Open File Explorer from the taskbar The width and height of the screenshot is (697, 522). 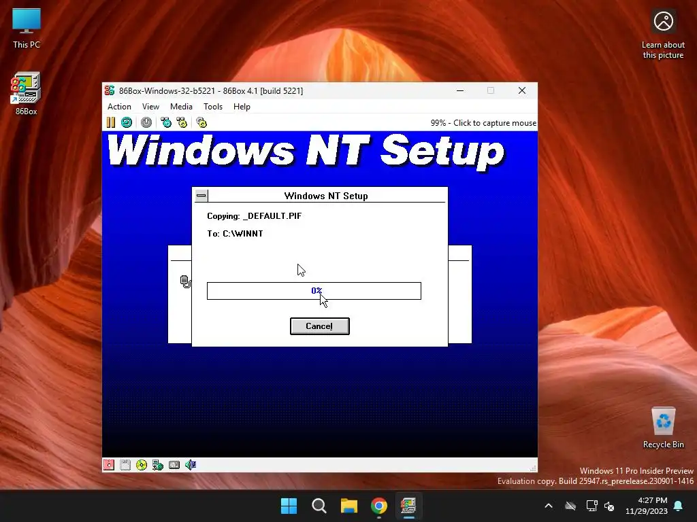(x=349, y=506)
